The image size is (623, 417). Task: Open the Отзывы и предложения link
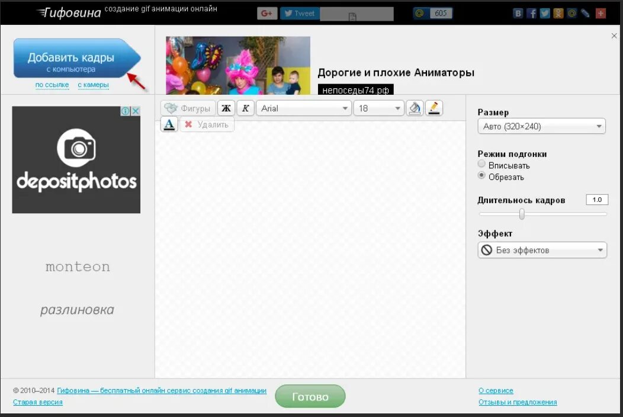click(518, 402)
